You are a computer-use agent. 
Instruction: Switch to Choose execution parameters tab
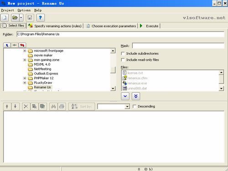pos(111,26)
